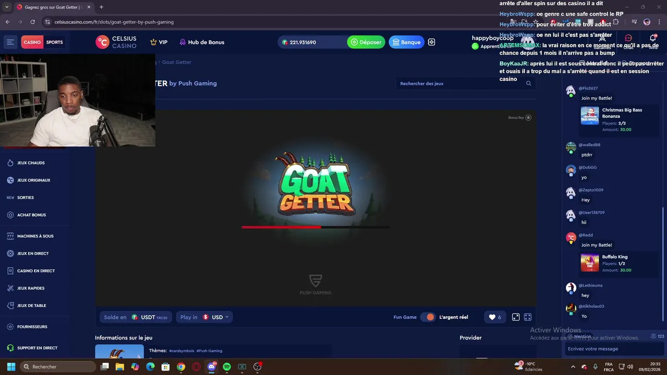Open Spotify from the taskbar
Image resolution: width=667 pixels, height=375 pixels.
[x=227, y=367]
